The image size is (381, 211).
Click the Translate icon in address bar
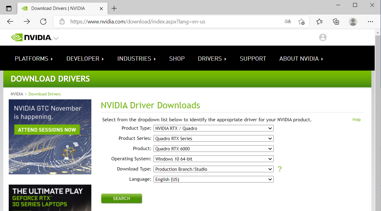click(288, 22)
